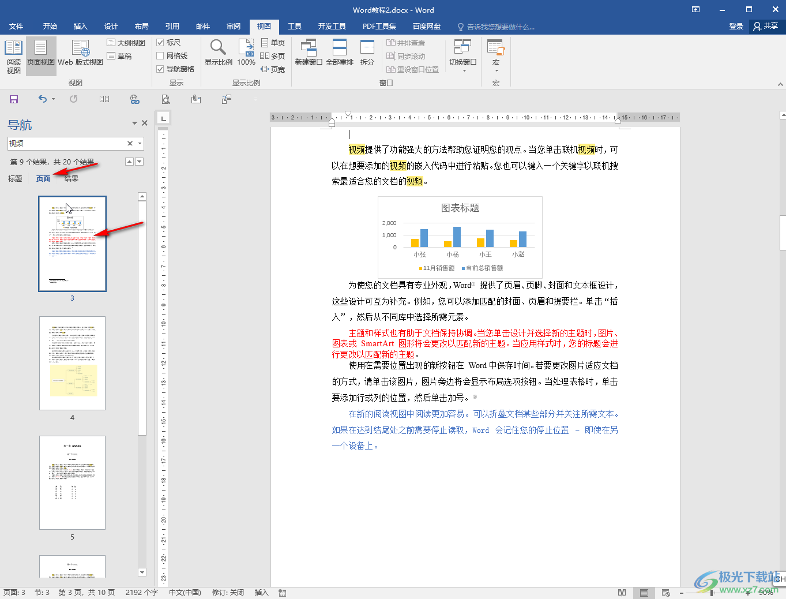
Task: Switch to Draft view (草稿)
Action: pyautogui.click(x=119, y=56)
